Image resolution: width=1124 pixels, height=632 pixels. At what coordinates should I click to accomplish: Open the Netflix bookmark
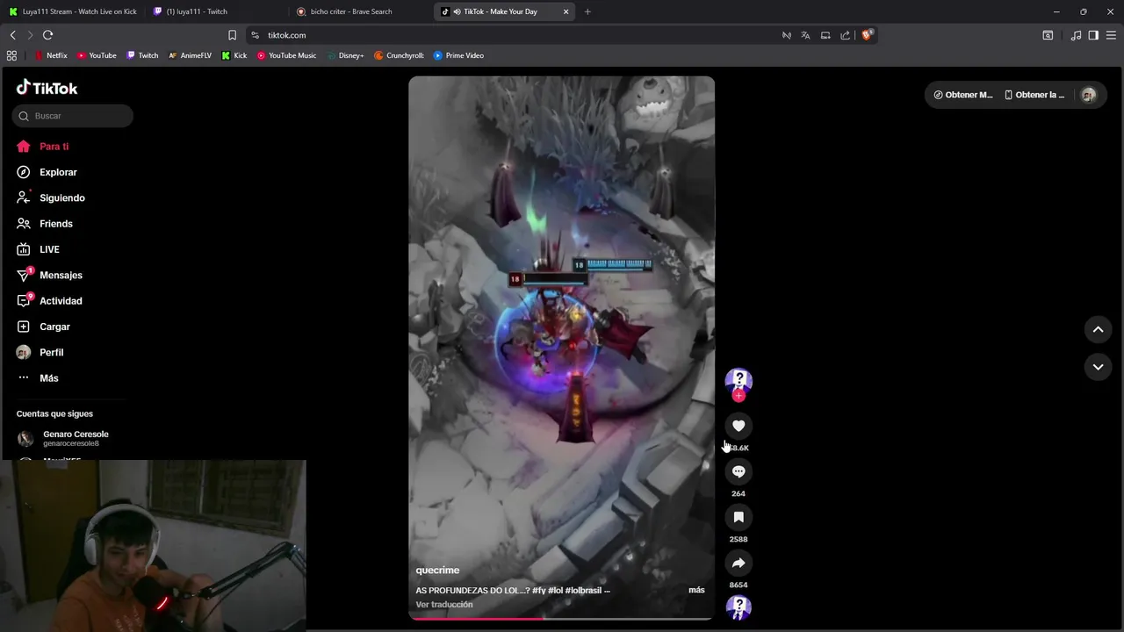coord(51,55)
